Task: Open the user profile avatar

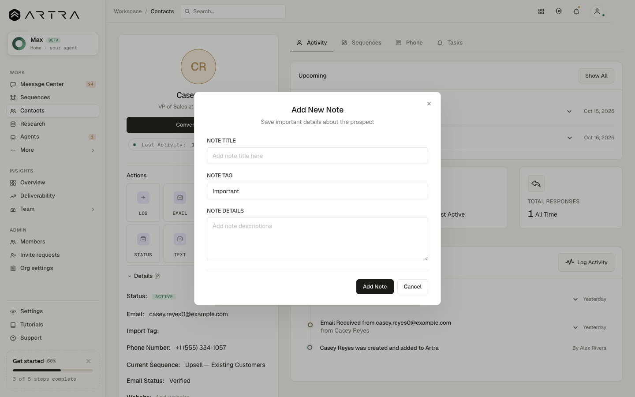Action: [597, 11]
